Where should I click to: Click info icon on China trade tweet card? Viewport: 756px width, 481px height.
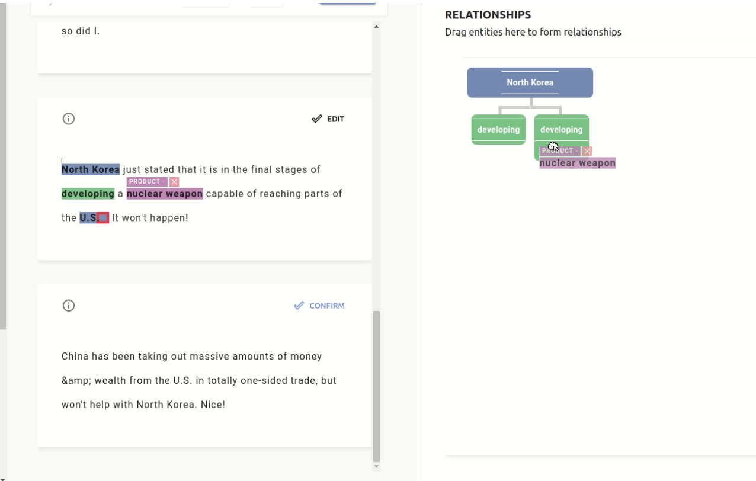[x=69, y=306]
